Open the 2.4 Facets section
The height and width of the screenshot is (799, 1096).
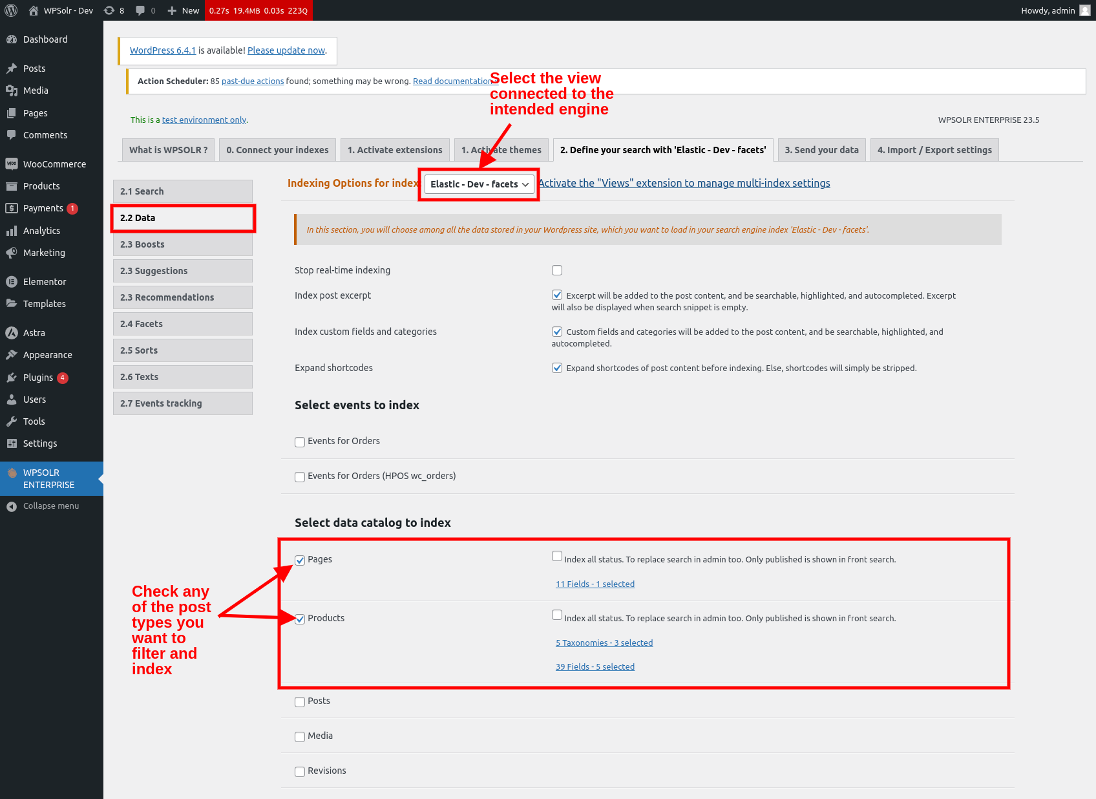183,324
